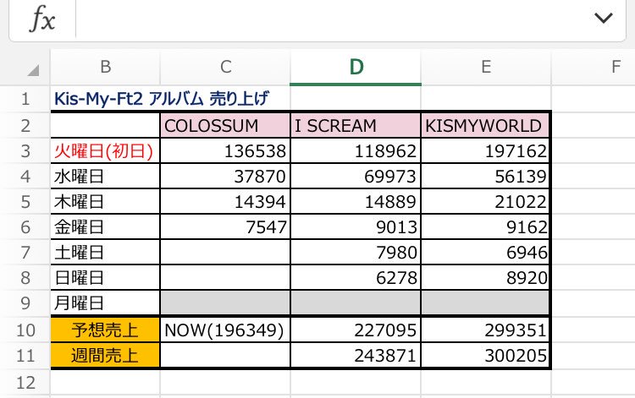Click the 金曜日 cell
This screenshot has height=398, width=635.
pyautogui.click(x=105, y=227)
